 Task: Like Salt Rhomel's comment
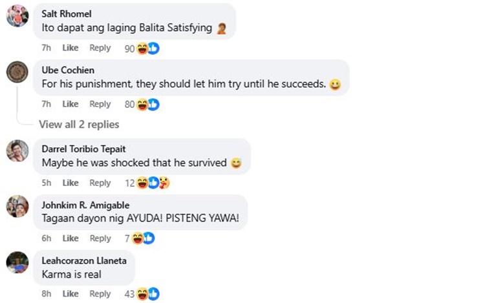click(x=70, y=48)
